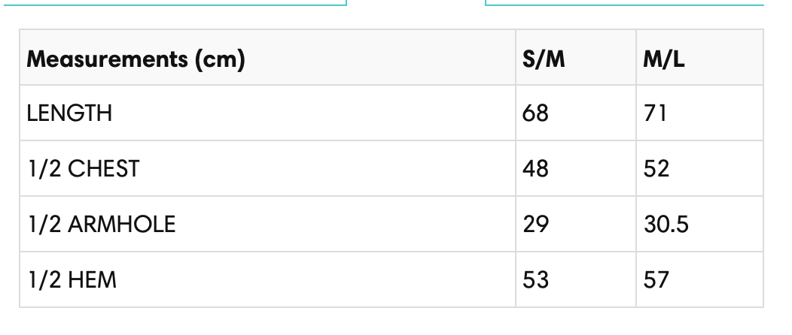This screenshot has width=792, height=335.
Task: Click the "Measurements (cm)" header cell
Action: tap(136, 59)
